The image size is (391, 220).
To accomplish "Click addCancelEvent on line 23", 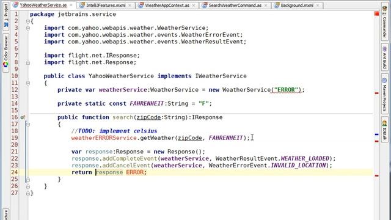I will (x=126, y=166).
